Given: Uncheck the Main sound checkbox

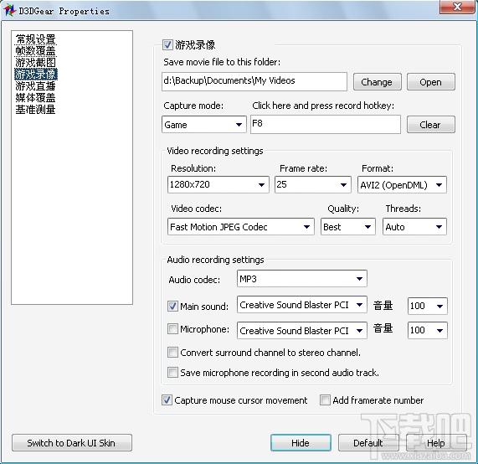Looking at the screenshot, I should tap(172, 306).
